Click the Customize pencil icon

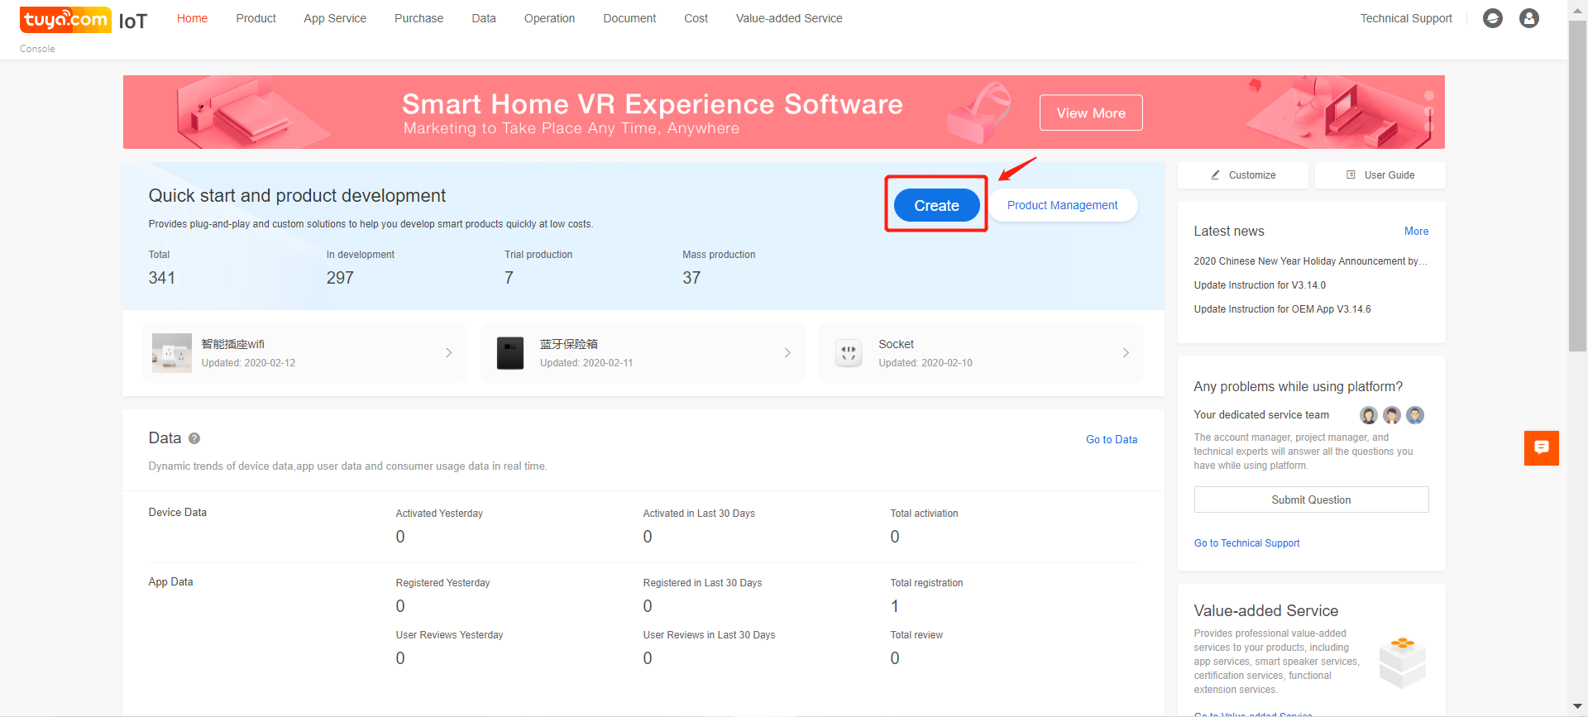pos(1215,175)
